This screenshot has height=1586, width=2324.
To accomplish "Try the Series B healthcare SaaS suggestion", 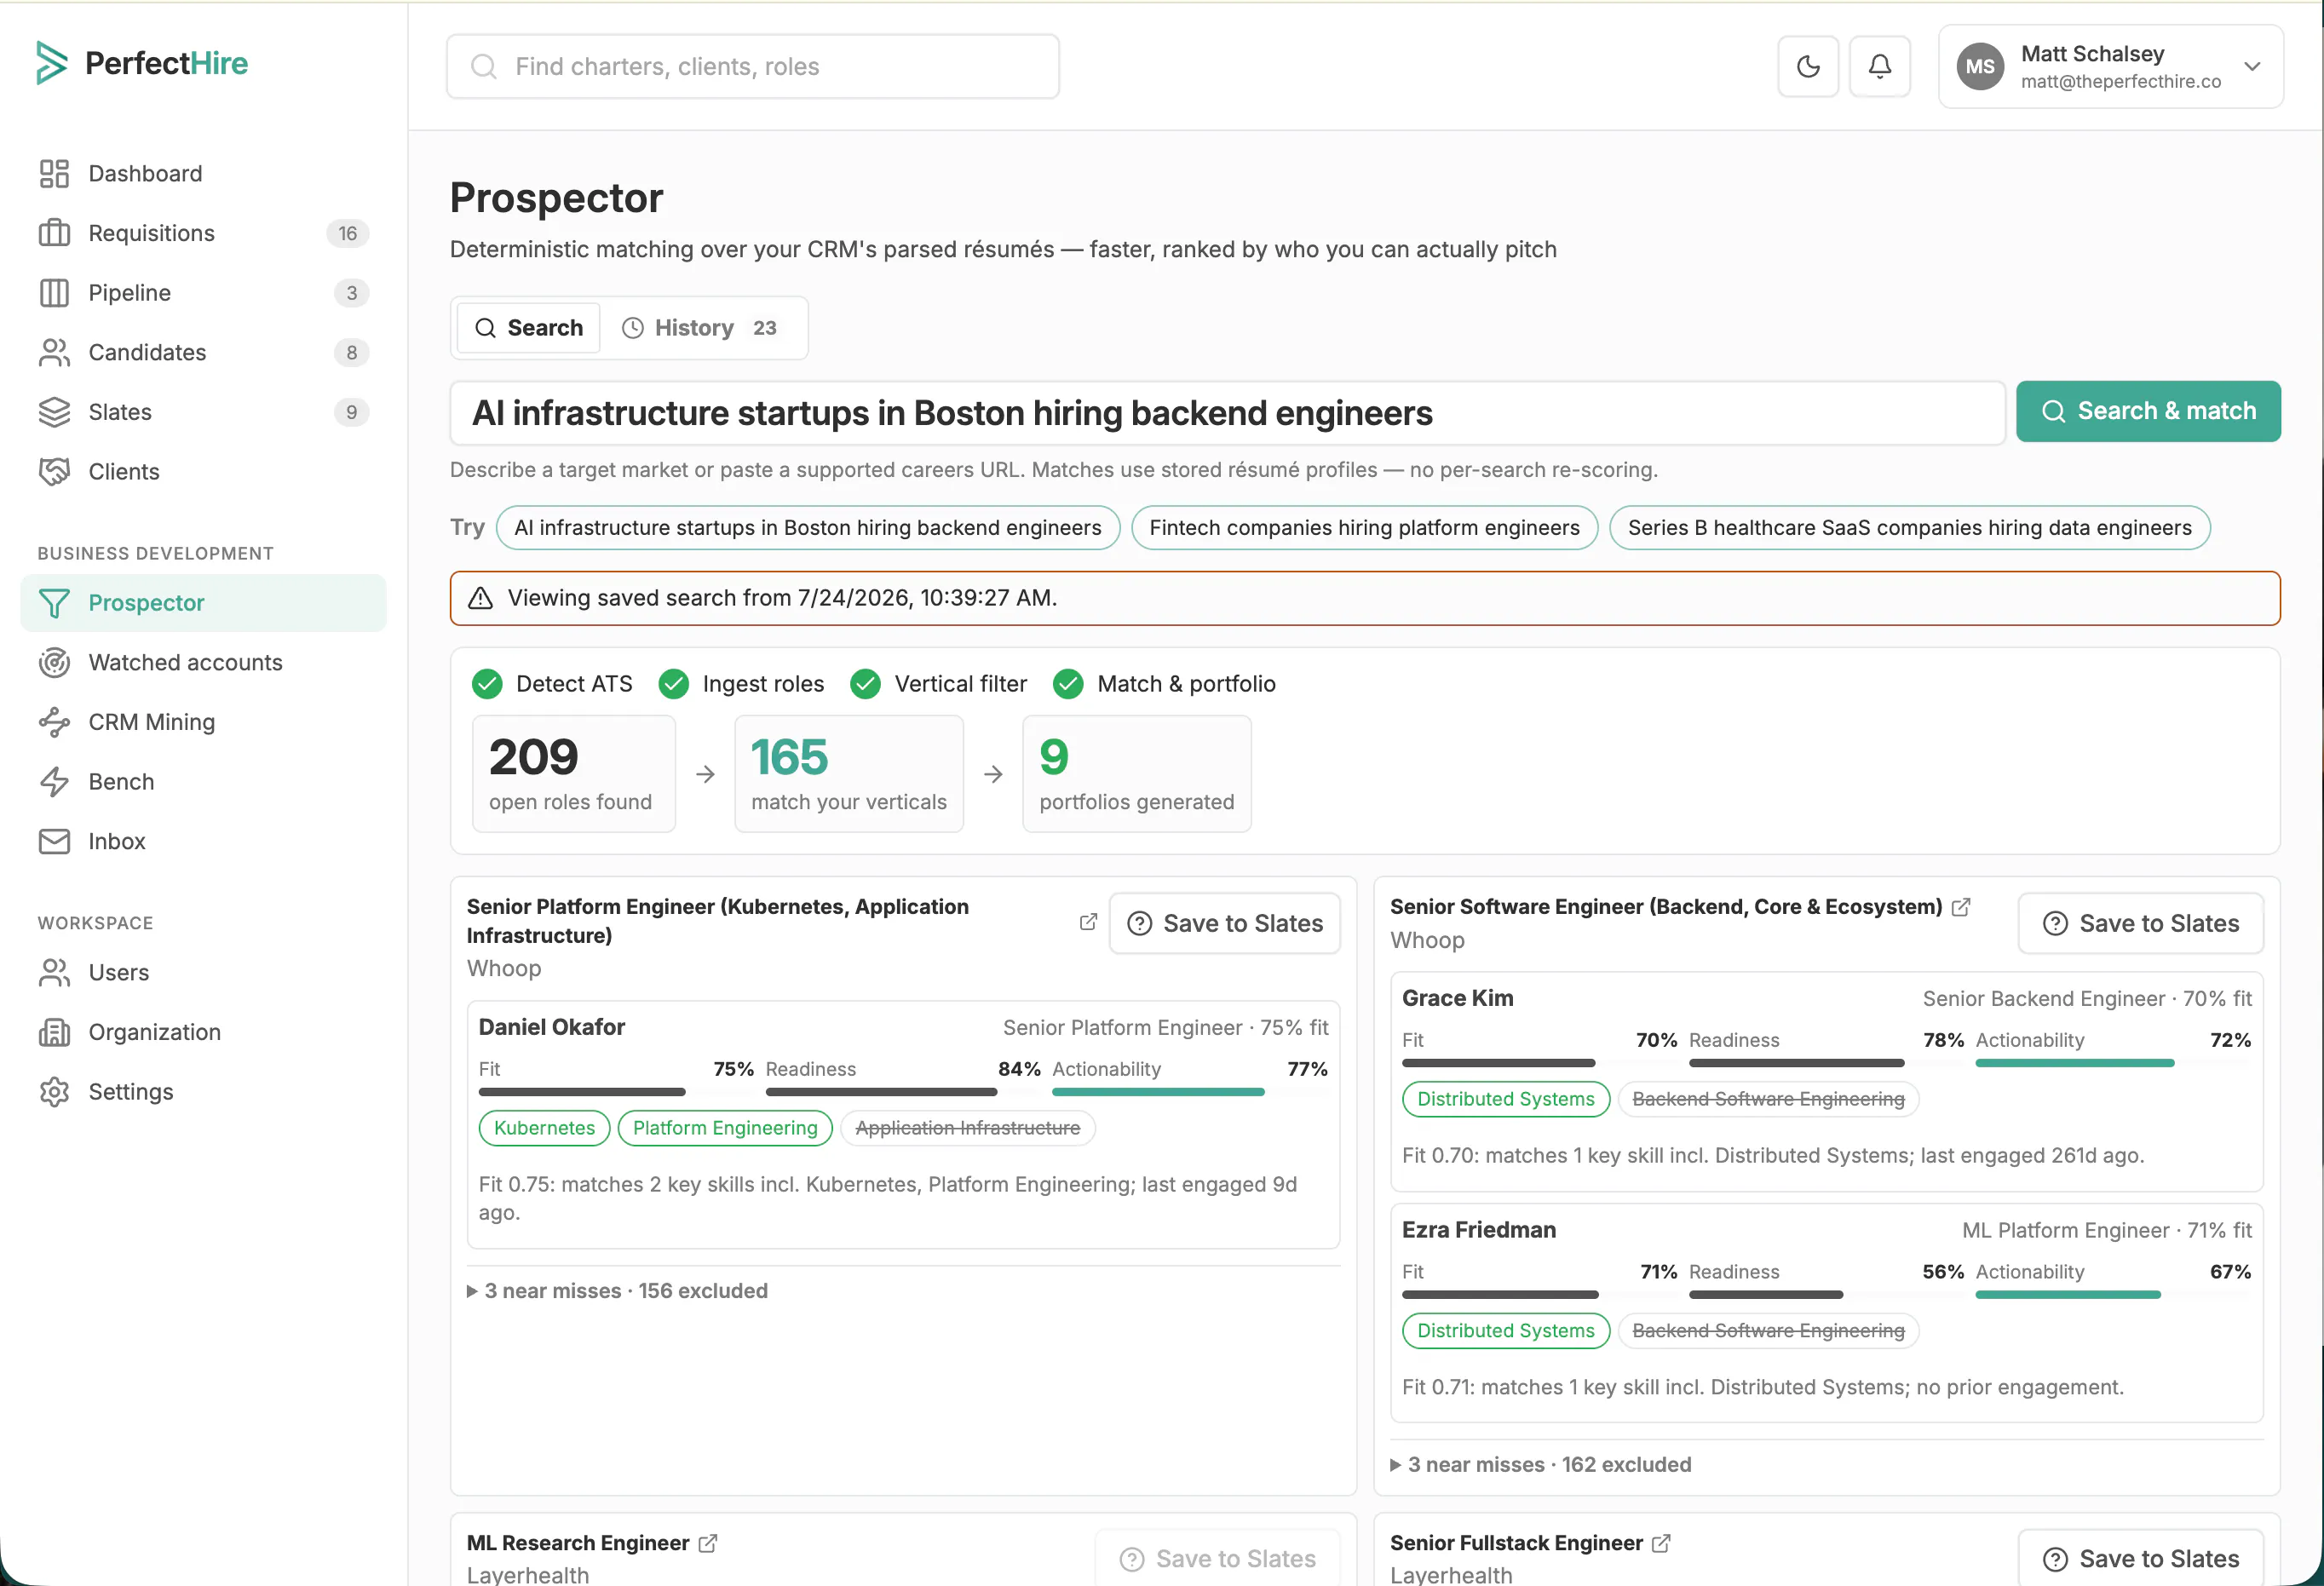I will click(1909, 528).
